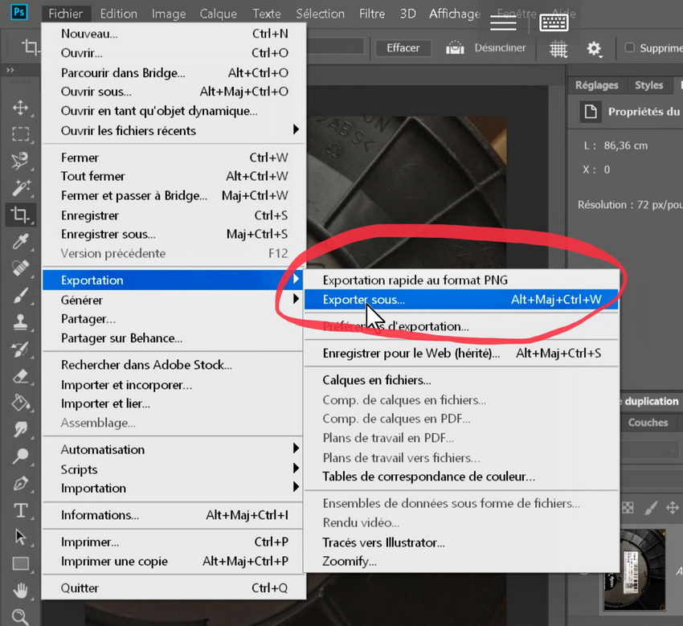683x626 pixels.
Task: Open the Filtre menu
Action: 372,14
